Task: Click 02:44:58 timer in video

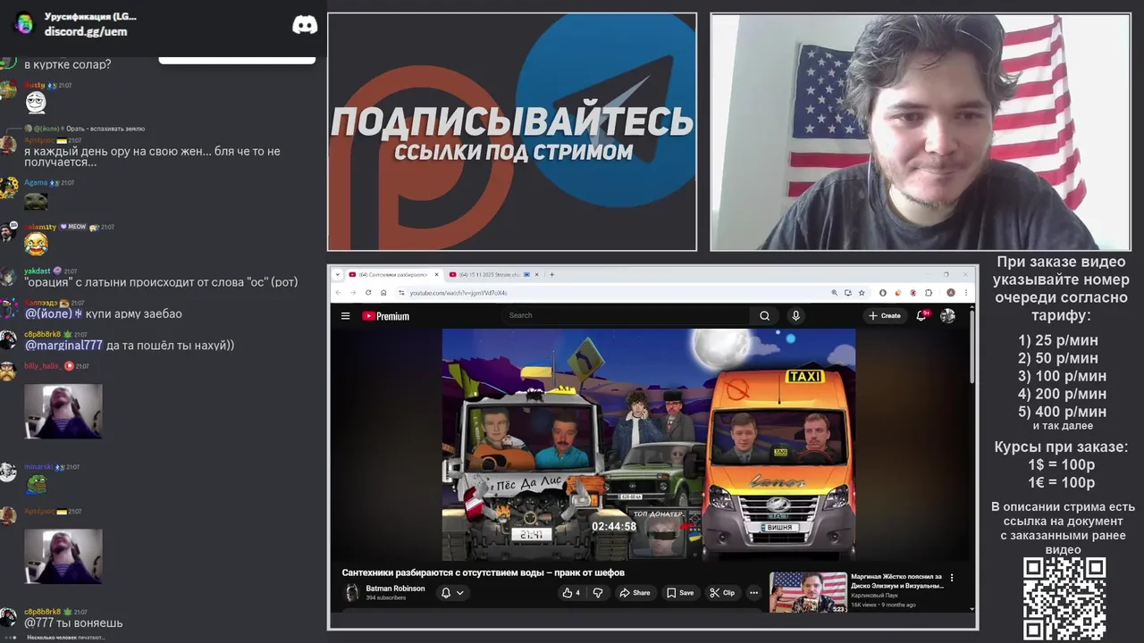Action: [614, 526]
